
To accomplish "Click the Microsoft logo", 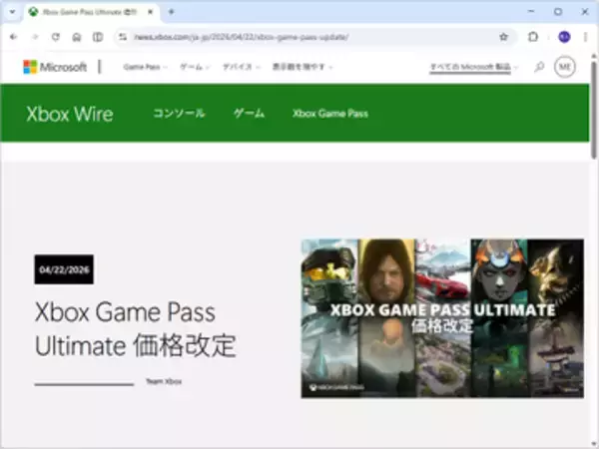I will tap(55, 67).
